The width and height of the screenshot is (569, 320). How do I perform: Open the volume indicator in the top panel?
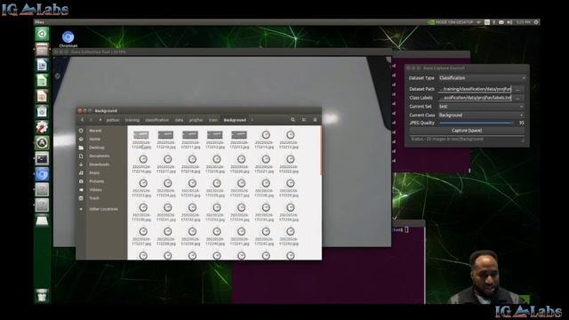point(509,22)
